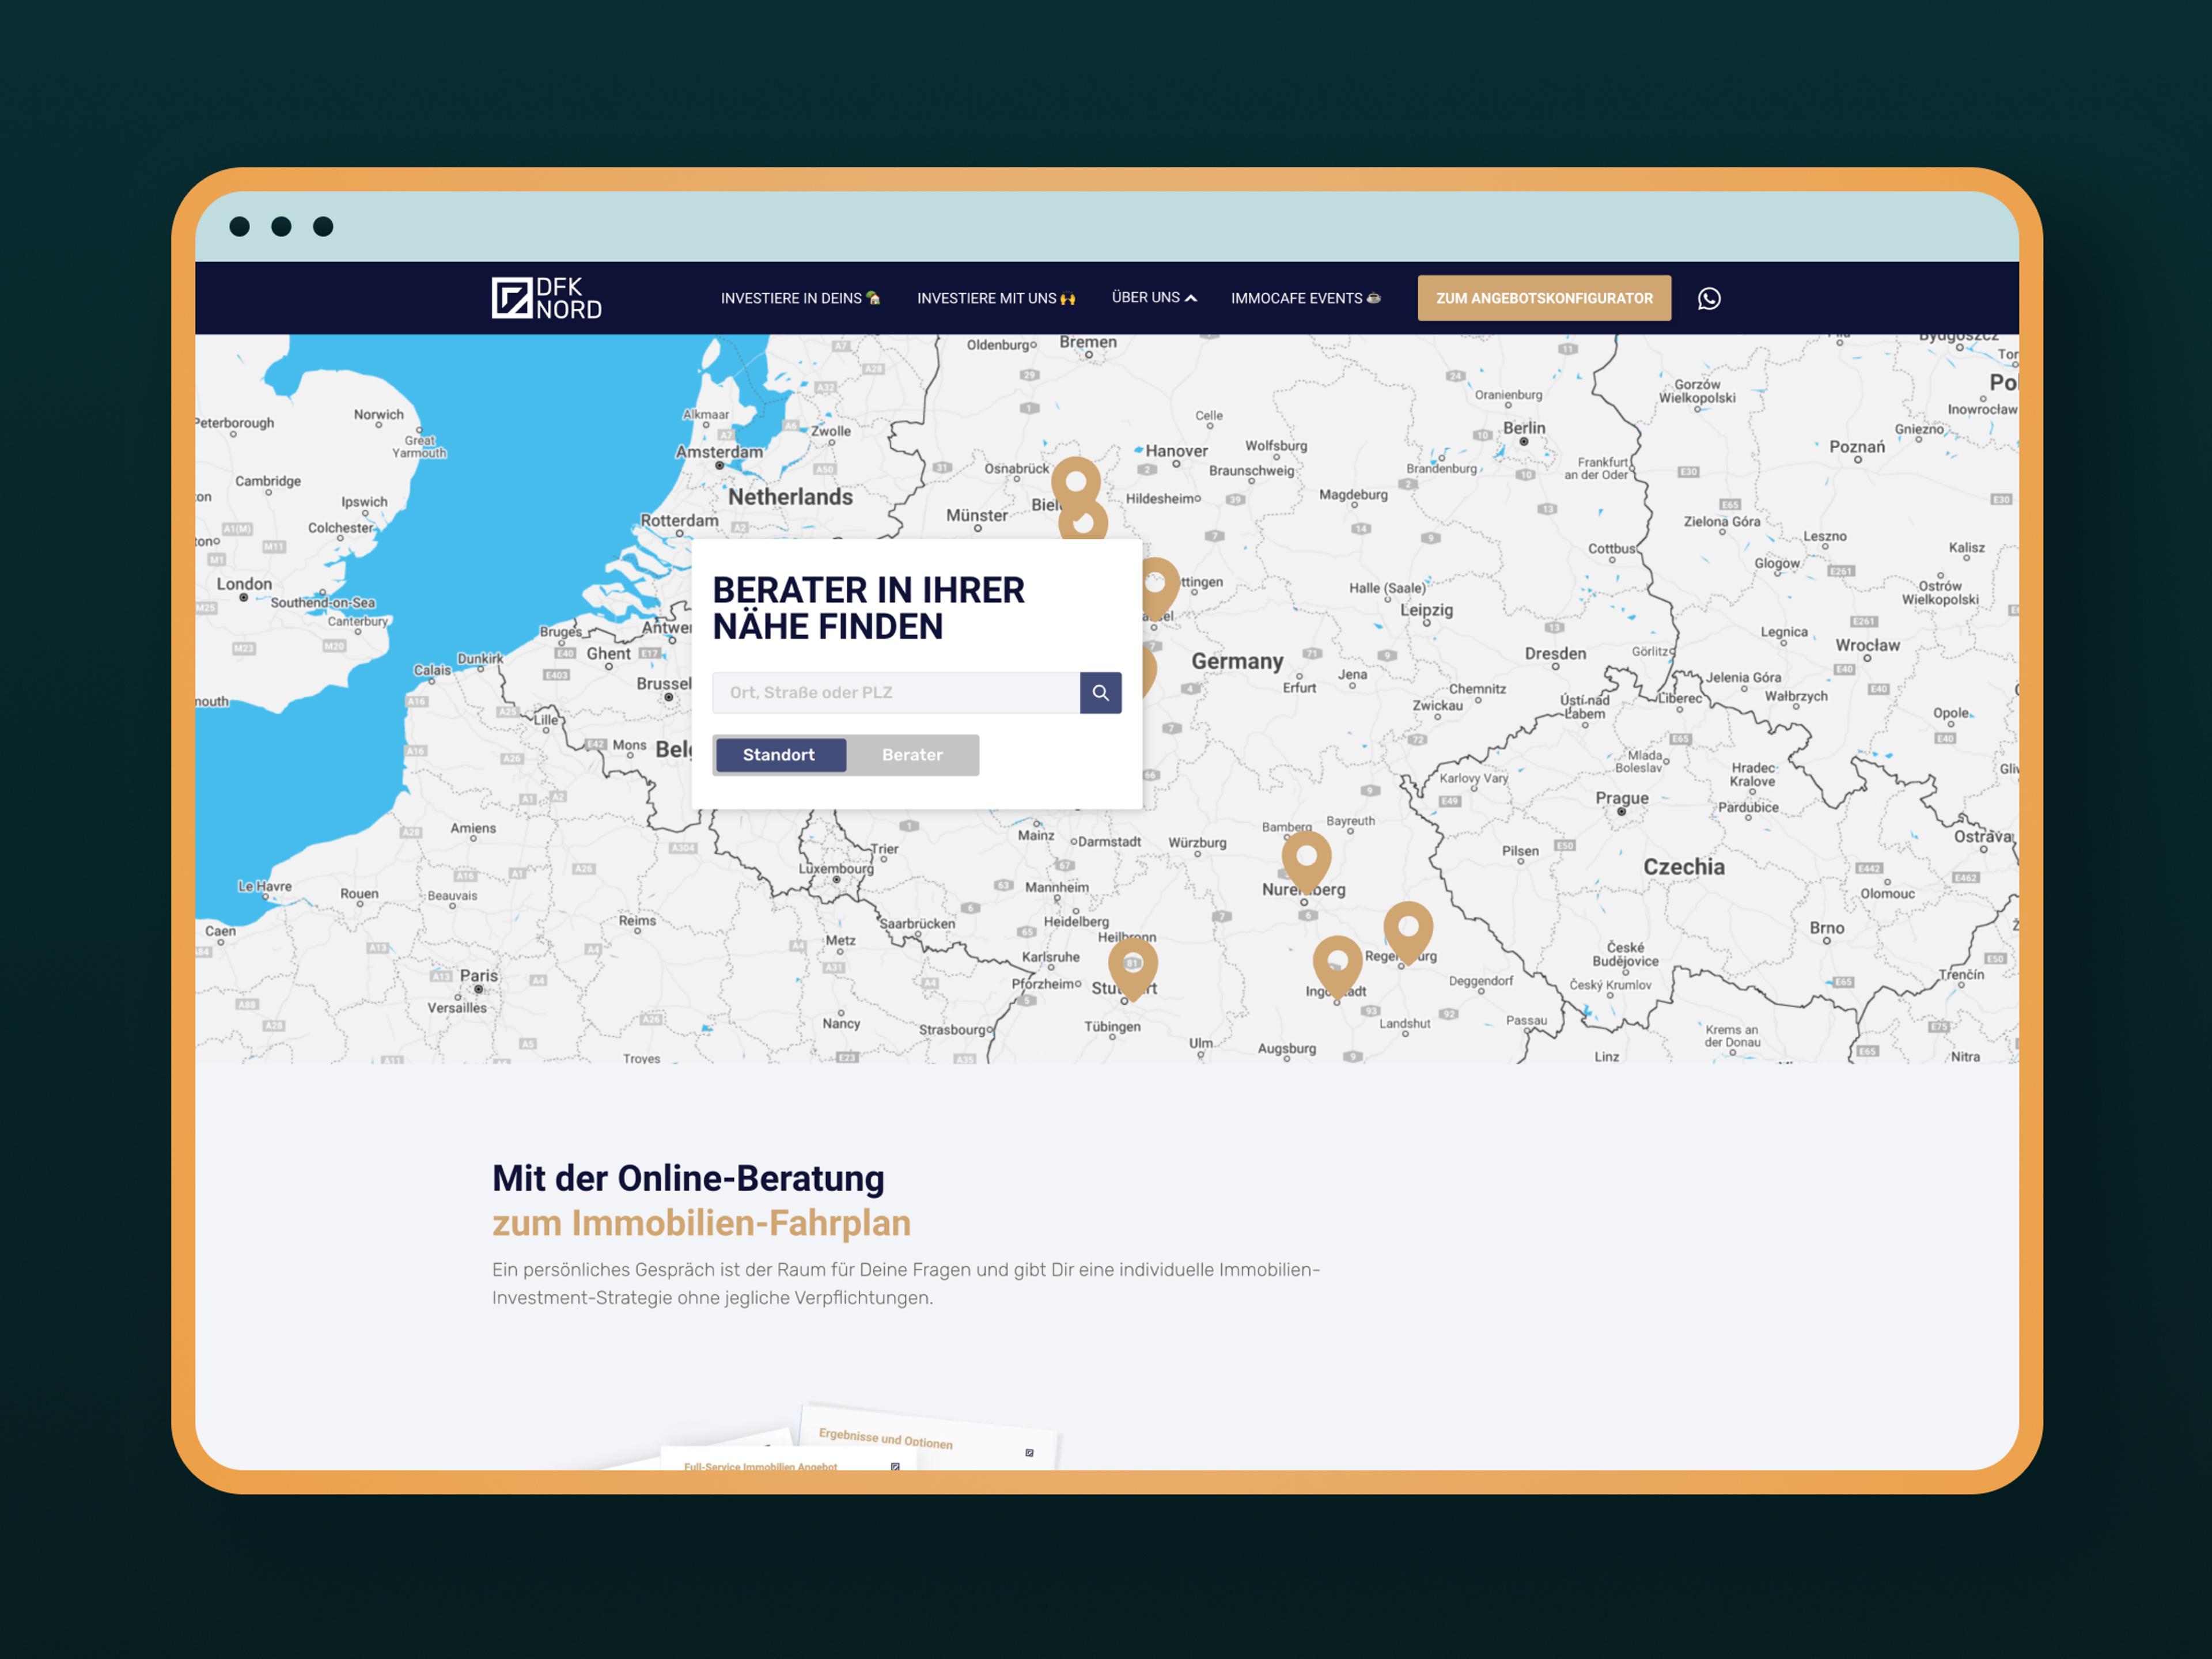2212x1659 pixels.
Task: Click map pin near Ingolstadt
Action: click(1337, 962)
